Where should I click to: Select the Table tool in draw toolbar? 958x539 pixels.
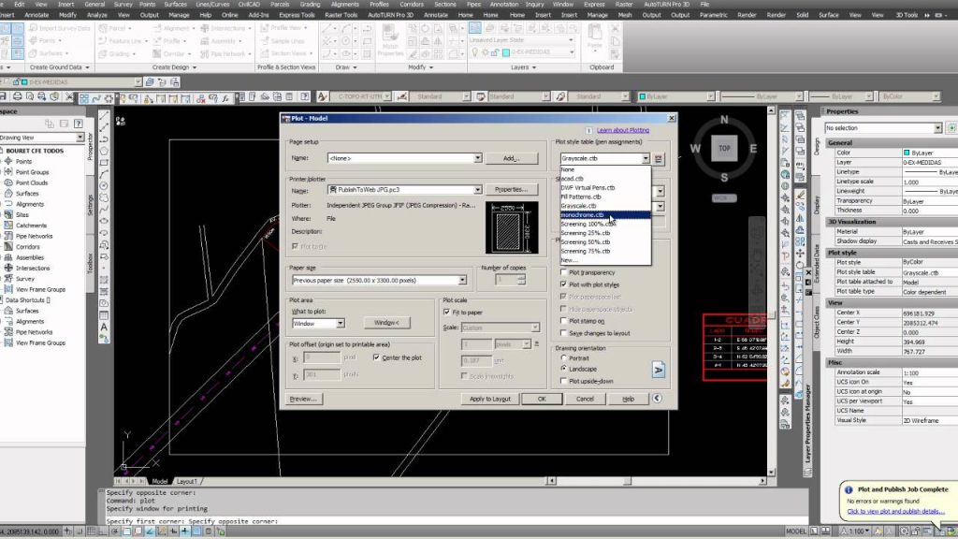[104, 315]
